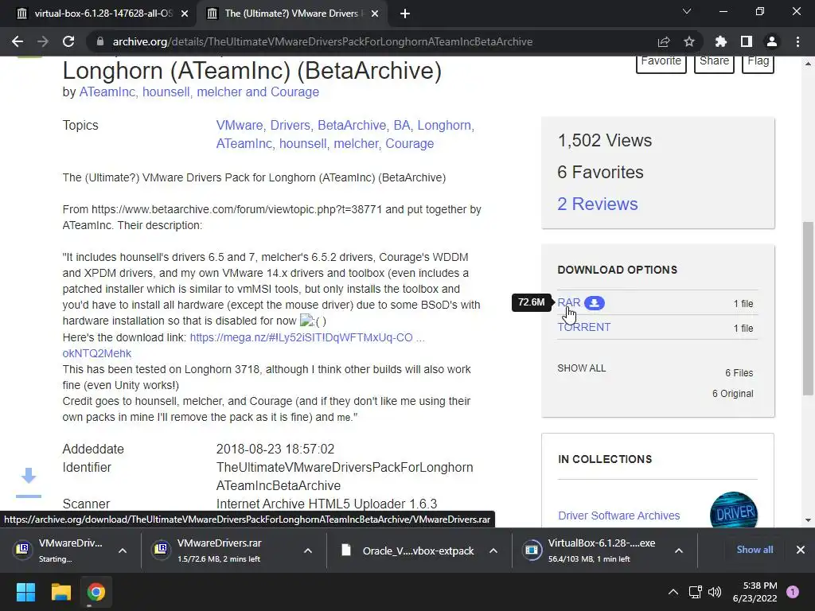Open the BA topic link
Screen dimensions: 815x611
click(401, 125)
